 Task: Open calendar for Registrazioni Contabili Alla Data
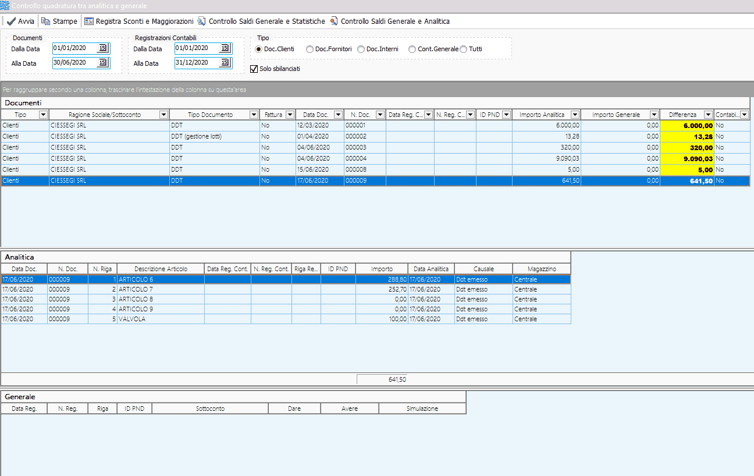coord(225,63)
